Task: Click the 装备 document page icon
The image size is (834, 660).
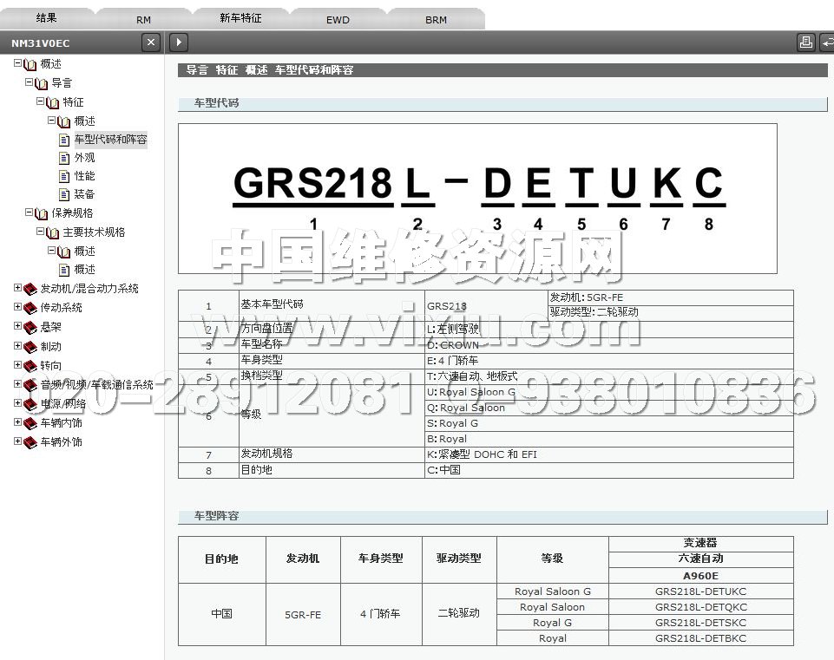Action: click(64, 194)
